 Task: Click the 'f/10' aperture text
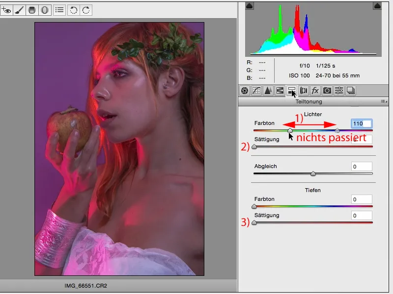point(305,66)
